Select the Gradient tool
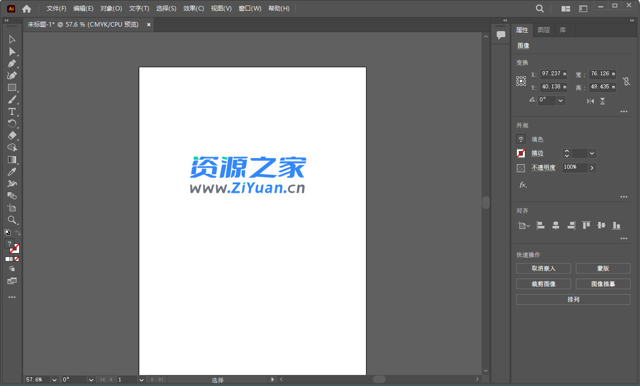Viewport: 640px width, 386px height. tap(12, 160)
